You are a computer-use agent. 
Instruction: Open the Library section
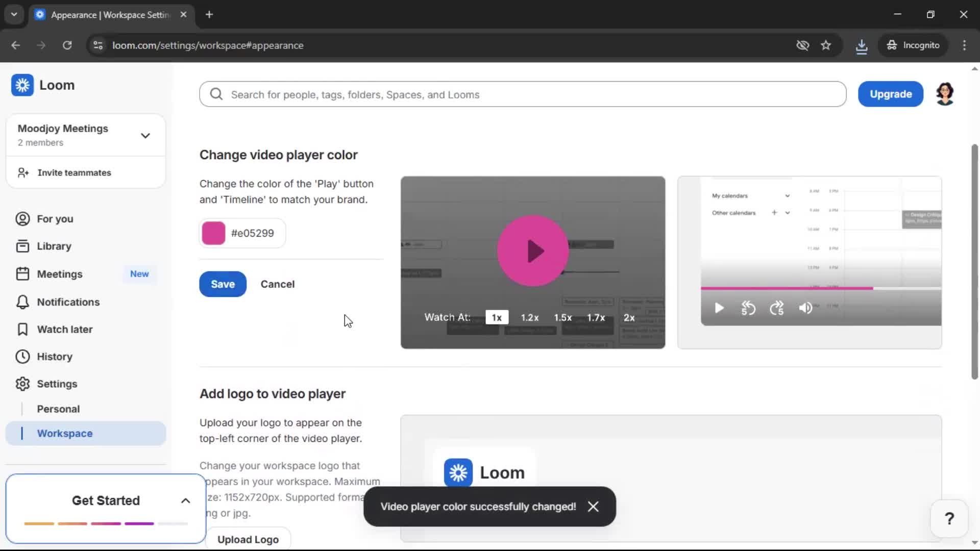pos(54,245)
